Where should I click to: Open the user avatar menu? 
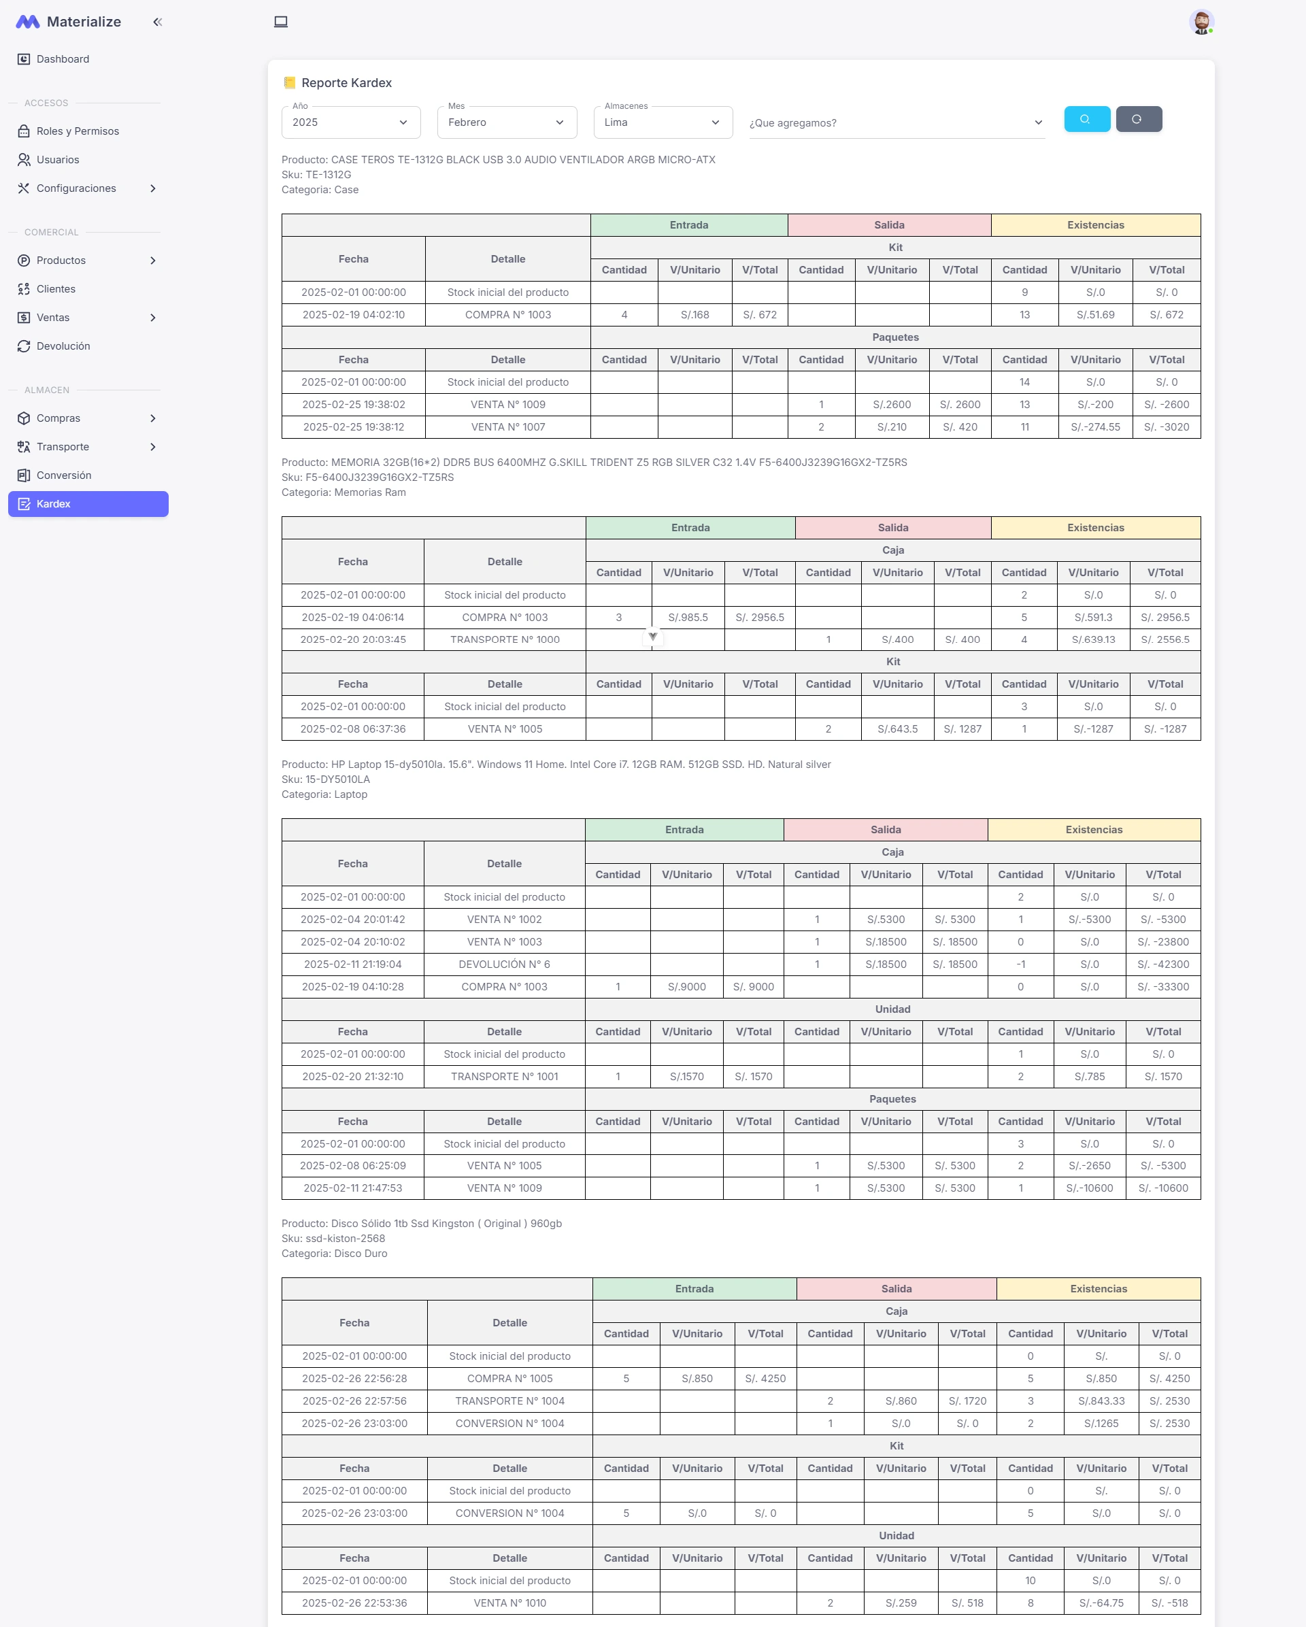point(1201,22)
